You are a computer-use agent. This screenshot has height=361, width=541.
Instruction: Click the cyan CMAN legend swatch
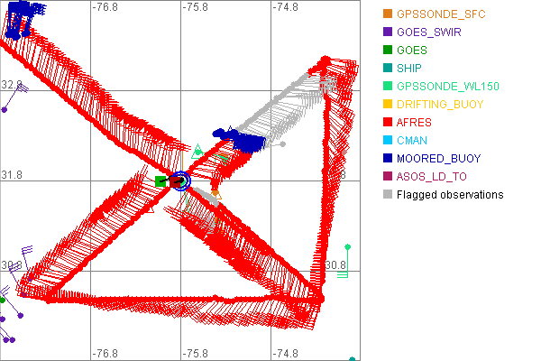tap(388, 140)
